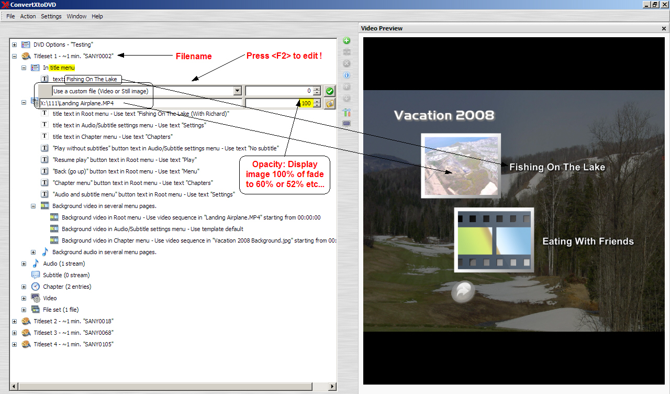
Task: Click the film reel icon of Titleset 1
Action: [x=26, y=56]
